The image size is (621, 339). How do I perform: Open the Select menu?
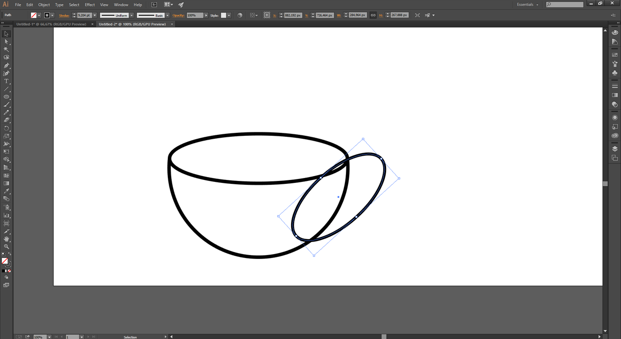pyautogui.click(x=74, y=4)
